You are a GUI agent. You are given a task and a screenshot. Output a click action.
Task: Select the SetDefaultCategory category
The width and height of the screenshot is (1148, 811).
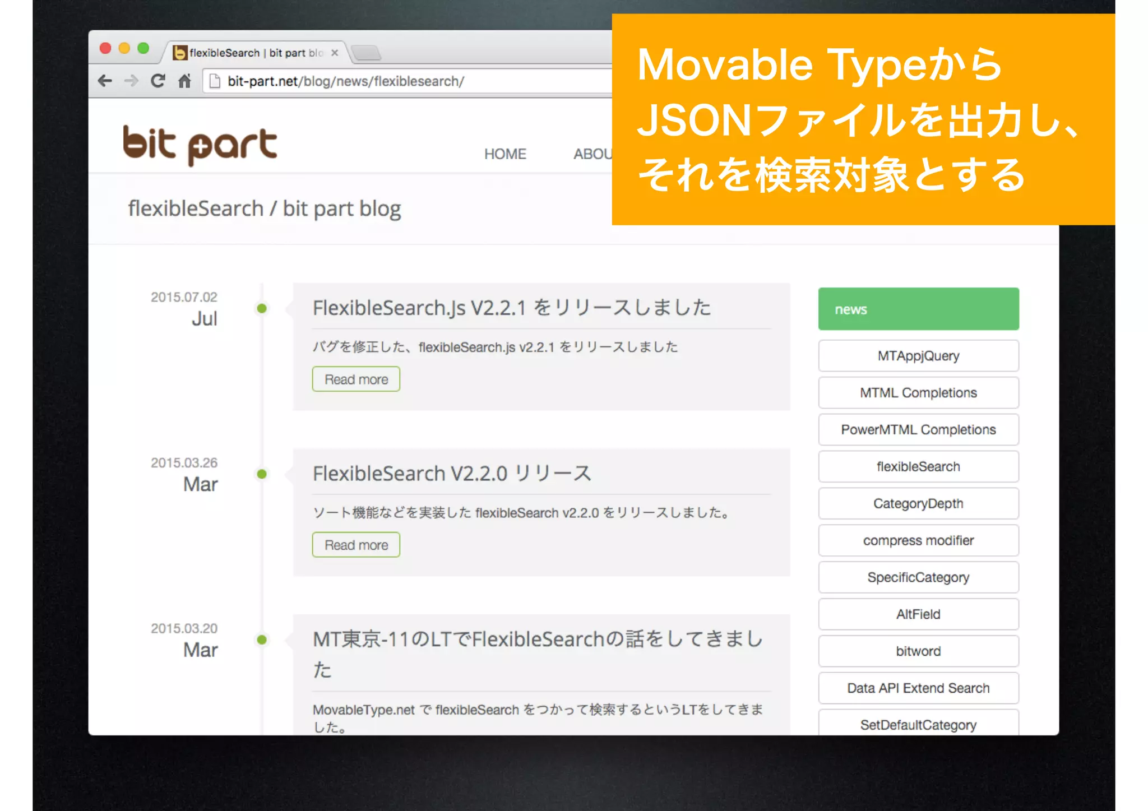coord(918,723)
